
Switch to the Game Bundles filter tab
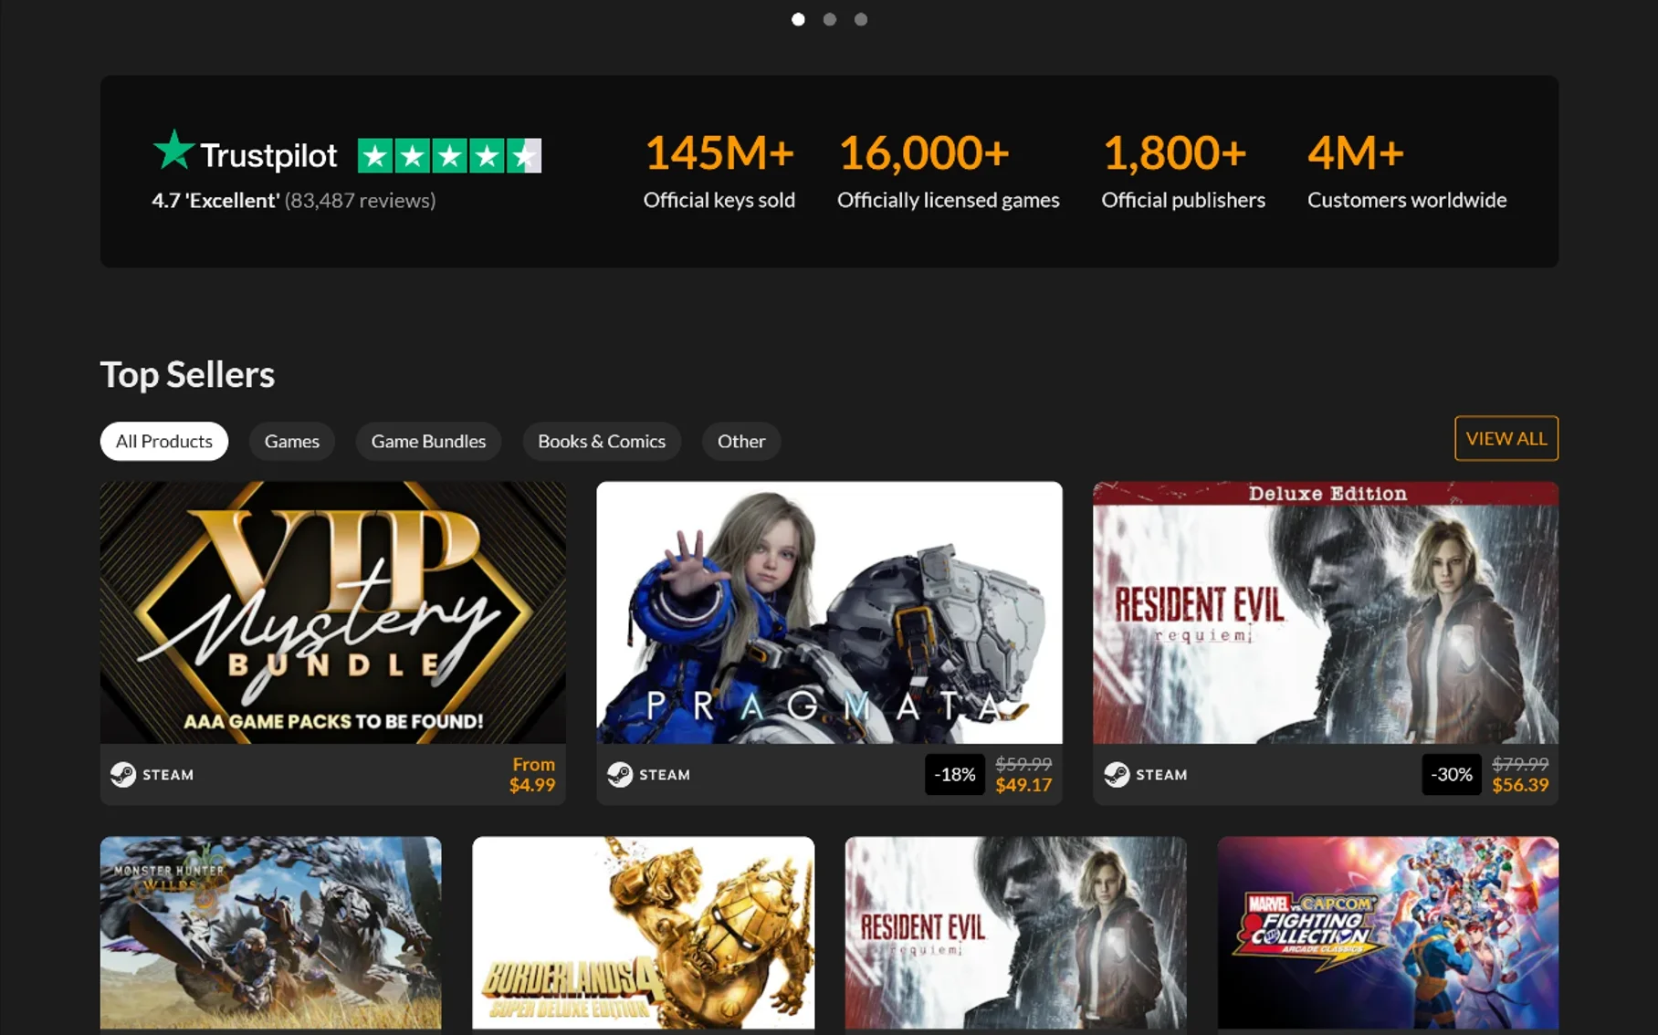point(428,441)
